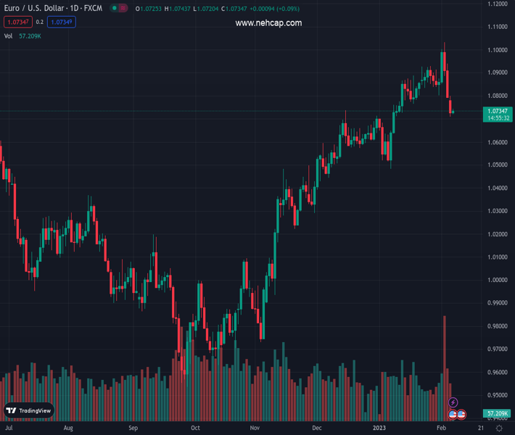The image size is (515, 435).
Task: Click the 1.00000 level on price scale
Action: (x=497, y=280)
